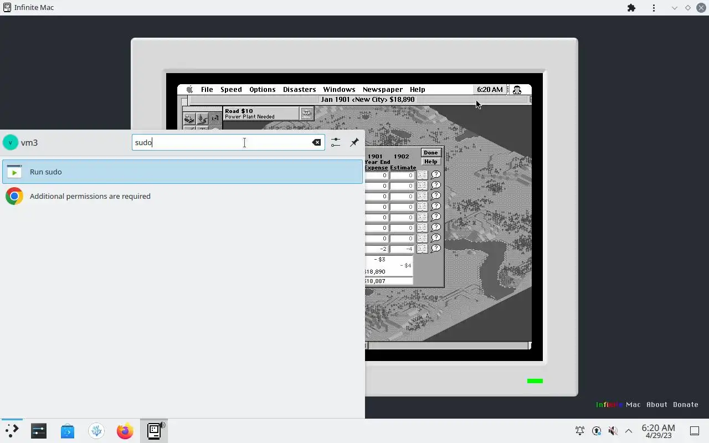Launch Firefox from the taskbar
The image size is (709, 443).
[x=125, y=431]
